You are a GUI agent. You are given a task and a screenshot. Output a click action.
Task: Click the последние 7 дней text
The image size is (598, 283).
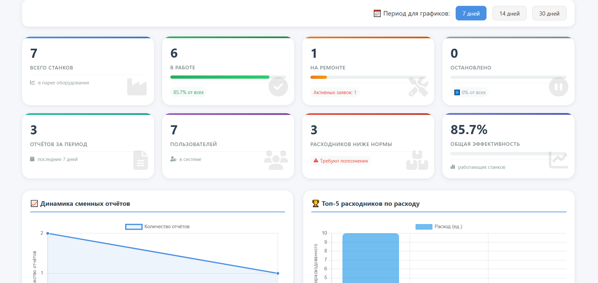58,159
